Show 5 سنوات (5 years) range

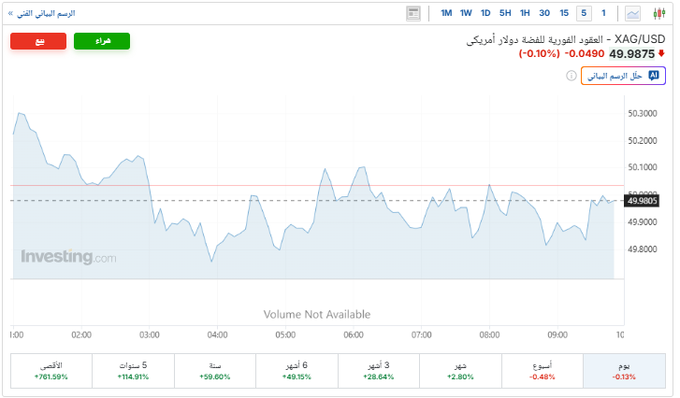pyautogui.click(x=133, y=370)
